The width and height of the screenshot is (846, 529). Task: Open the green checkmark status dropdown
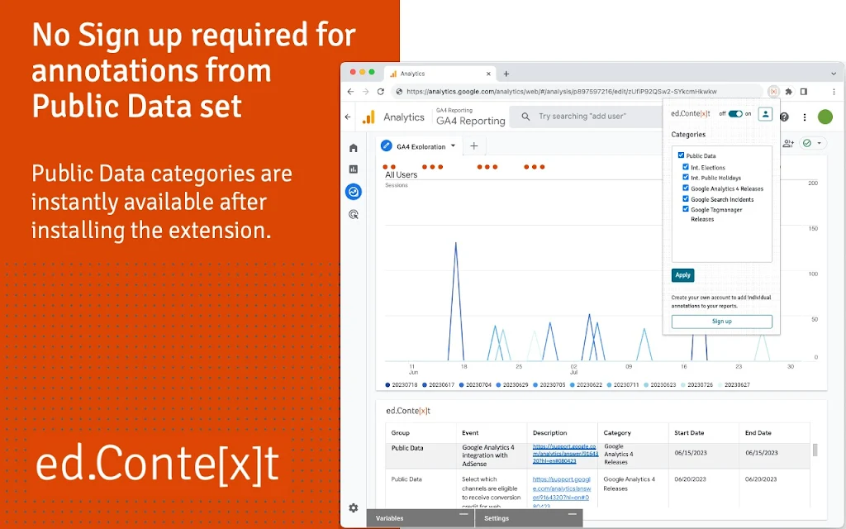(x=813, y=144)
